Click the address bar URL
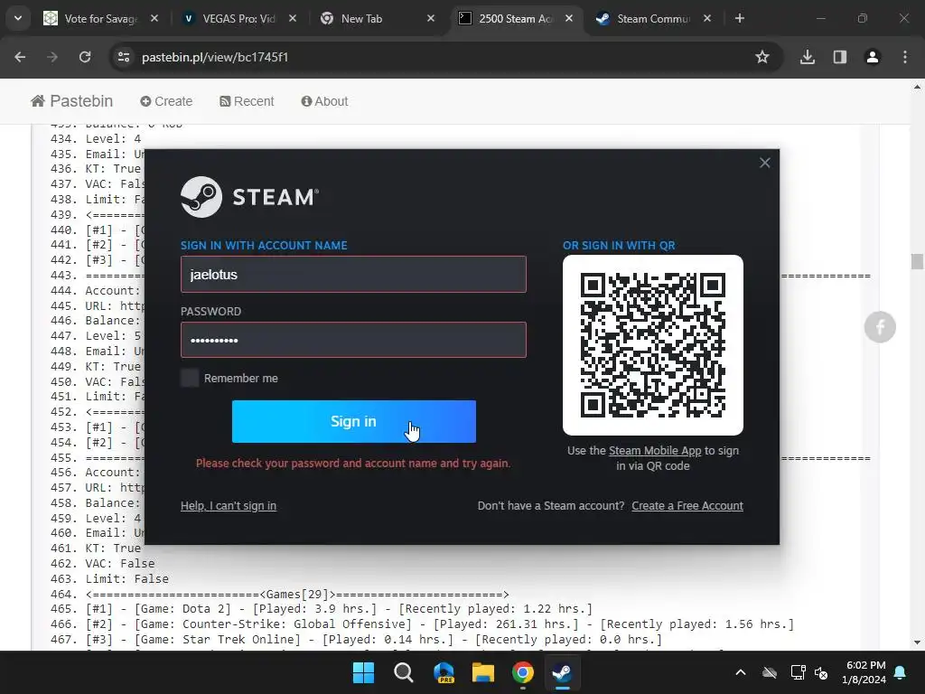This screenshot has height=694, width=925. click(215, 57)
